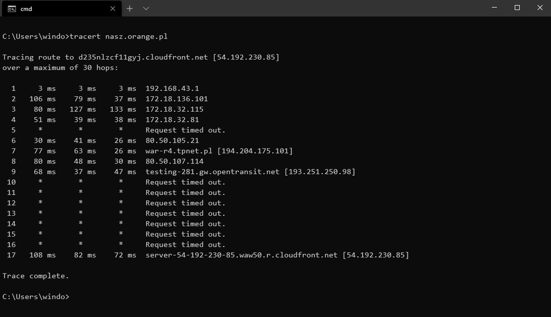This screenshot has width=551, height=317.
Task: Click hop 5 Request timed out text
Action: click(185, 130)
